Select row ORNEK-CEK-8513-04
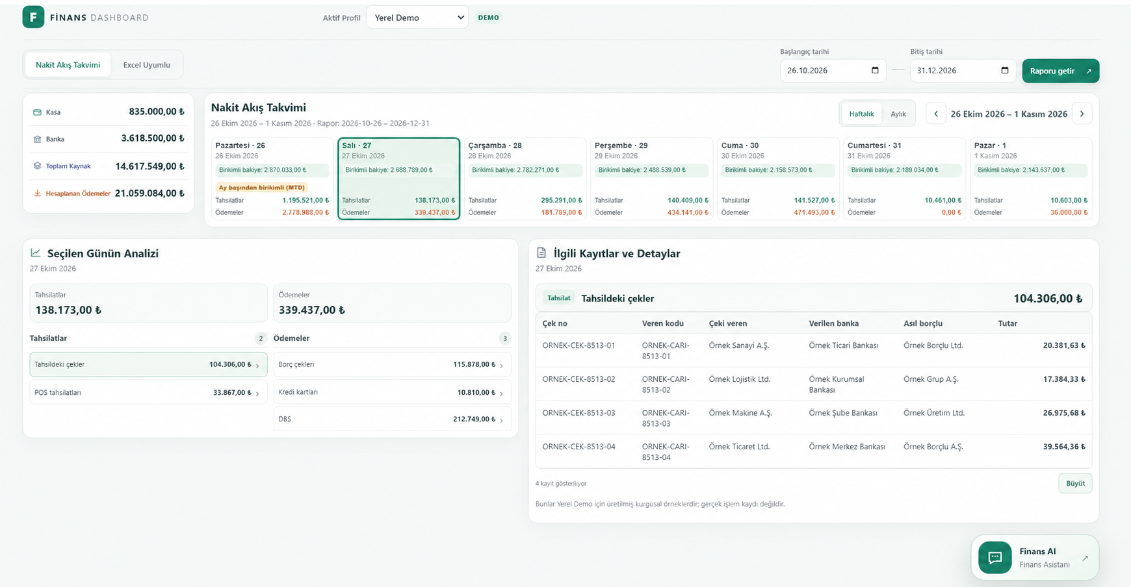 [814, 451]
